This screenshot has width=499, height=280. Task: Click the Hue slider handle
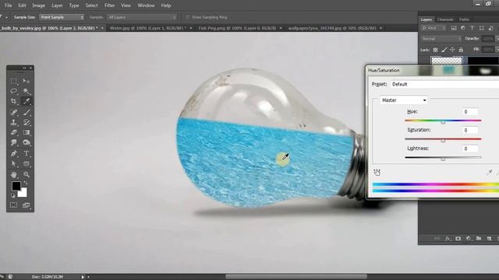tap(443, 122)
